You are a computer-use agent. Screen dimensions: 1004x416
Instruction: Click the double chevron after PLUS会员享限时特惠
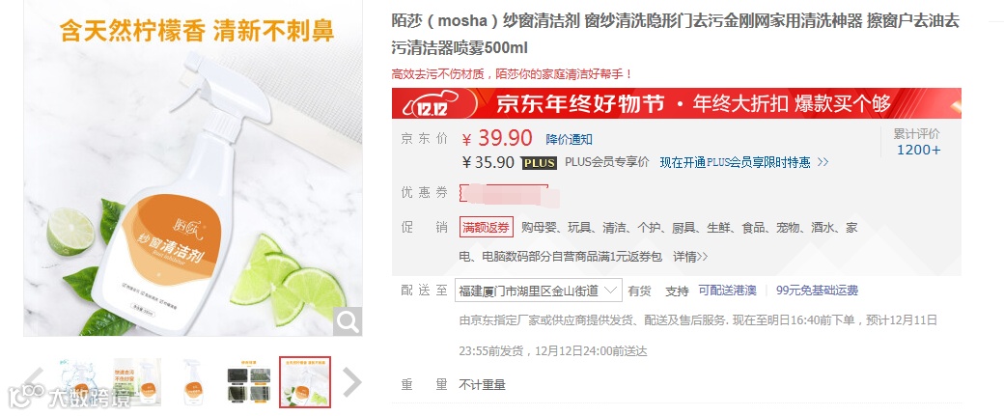(x=823, y=162)
